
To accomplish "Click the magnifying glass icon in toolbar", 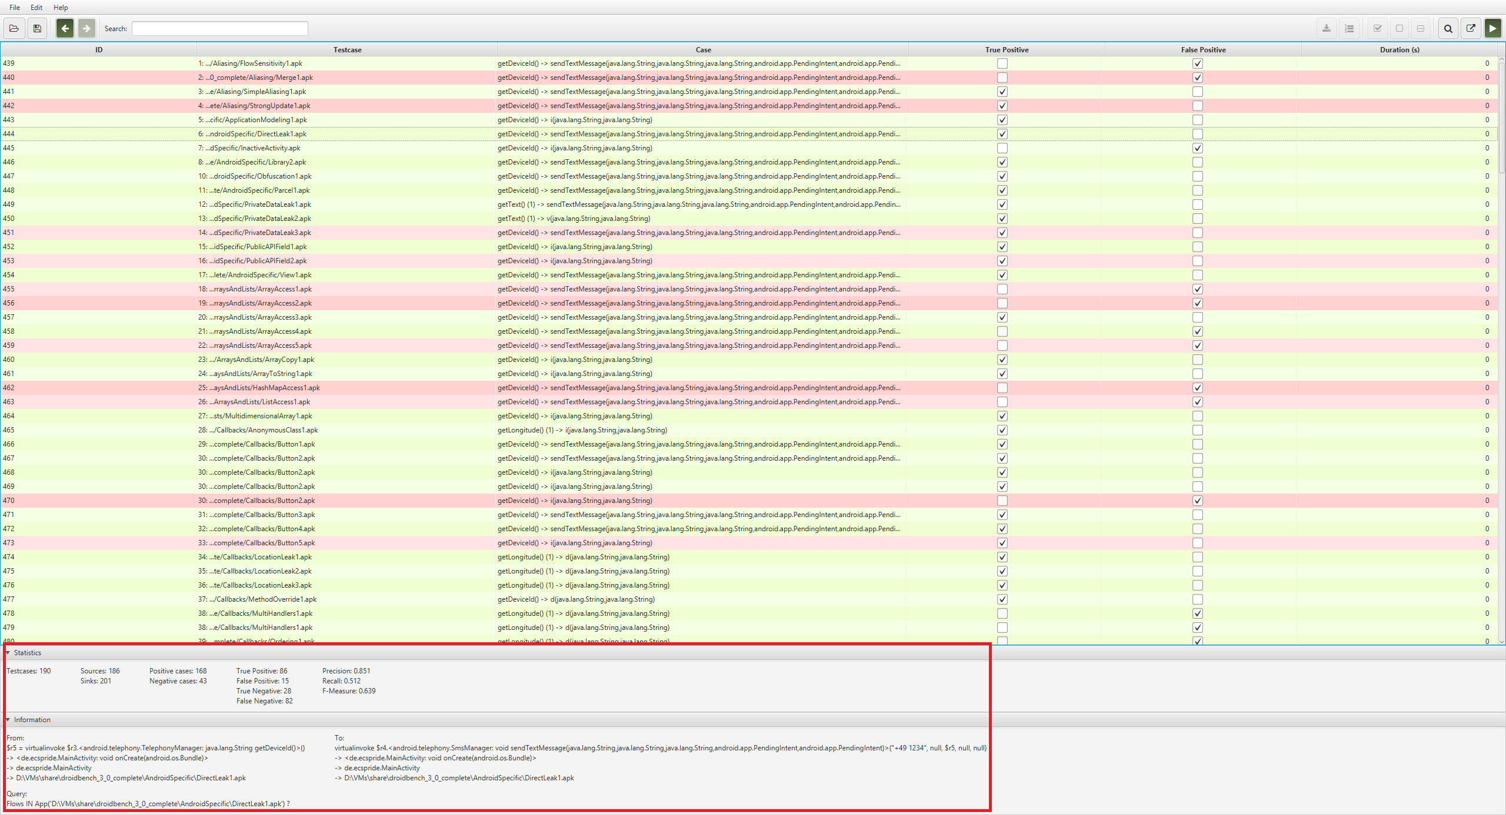I will (1448, 28).
